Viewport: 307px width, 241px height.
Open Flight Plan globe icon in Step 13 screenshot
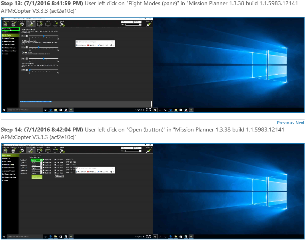(13, 24)
